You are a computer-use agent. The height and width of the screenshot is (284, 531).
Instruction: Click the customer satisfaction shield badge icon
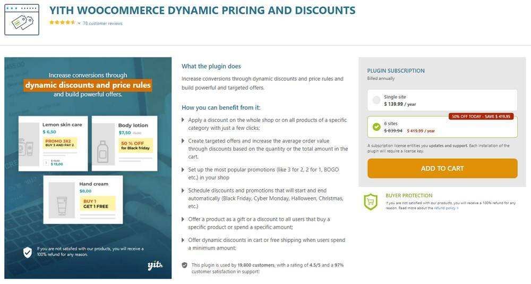point(184,265)
